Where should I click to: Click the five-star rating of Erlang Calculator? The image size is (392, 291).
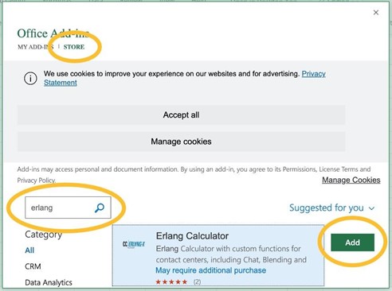[171, 281]
